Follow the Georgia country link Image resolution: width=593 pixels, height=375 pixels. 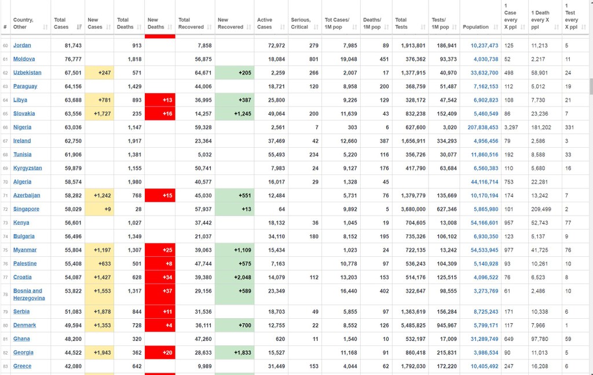coord(23,352)
